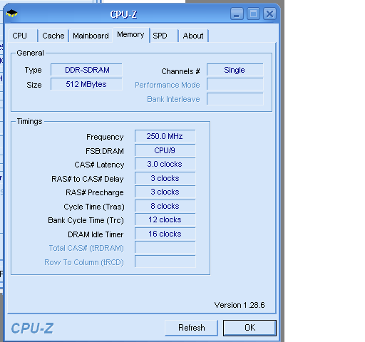The width and height of the screenshot is (365, 342).
Task: Click the empty Performance Mode field
Action: coord(235,84)
